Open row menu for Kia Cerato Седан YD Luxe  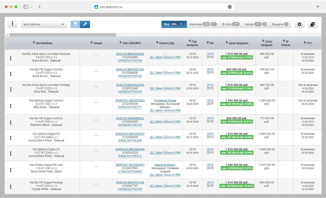[11, 169]
